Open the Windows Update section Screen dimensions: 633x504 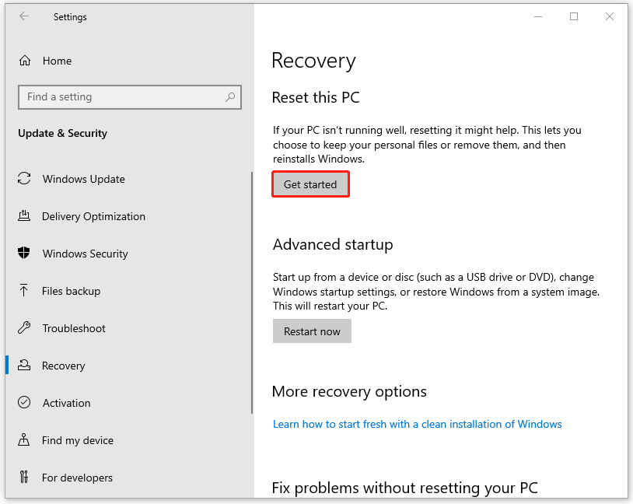pyautogui.click(x=83, y=179)
